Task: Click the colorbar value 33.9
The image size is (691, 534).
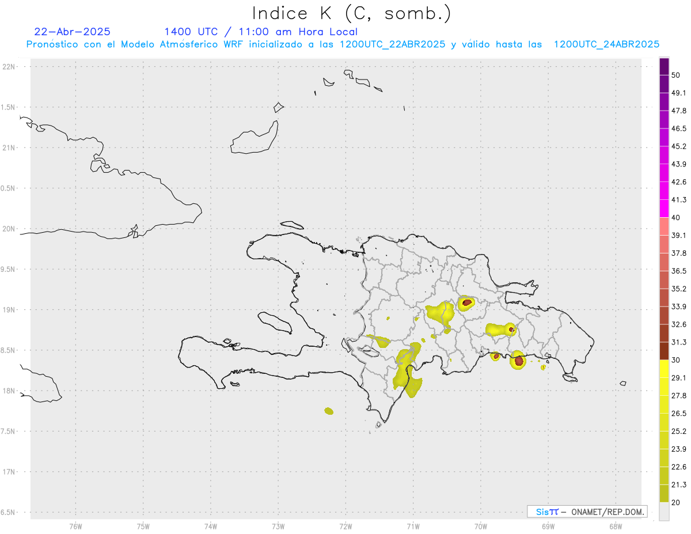Action: point(679,306)
